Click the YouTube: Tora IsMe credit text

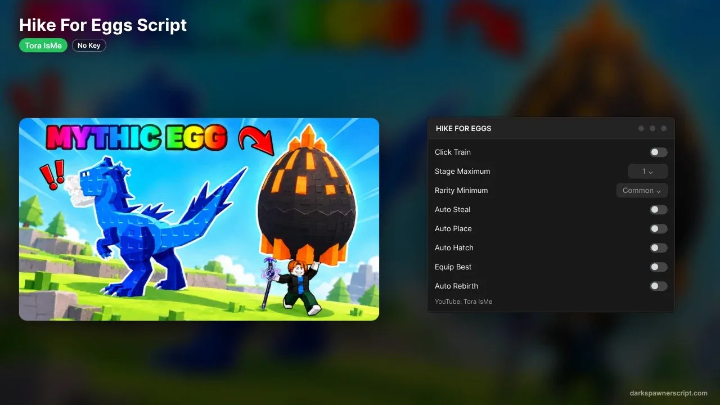(x=463, y=301)
